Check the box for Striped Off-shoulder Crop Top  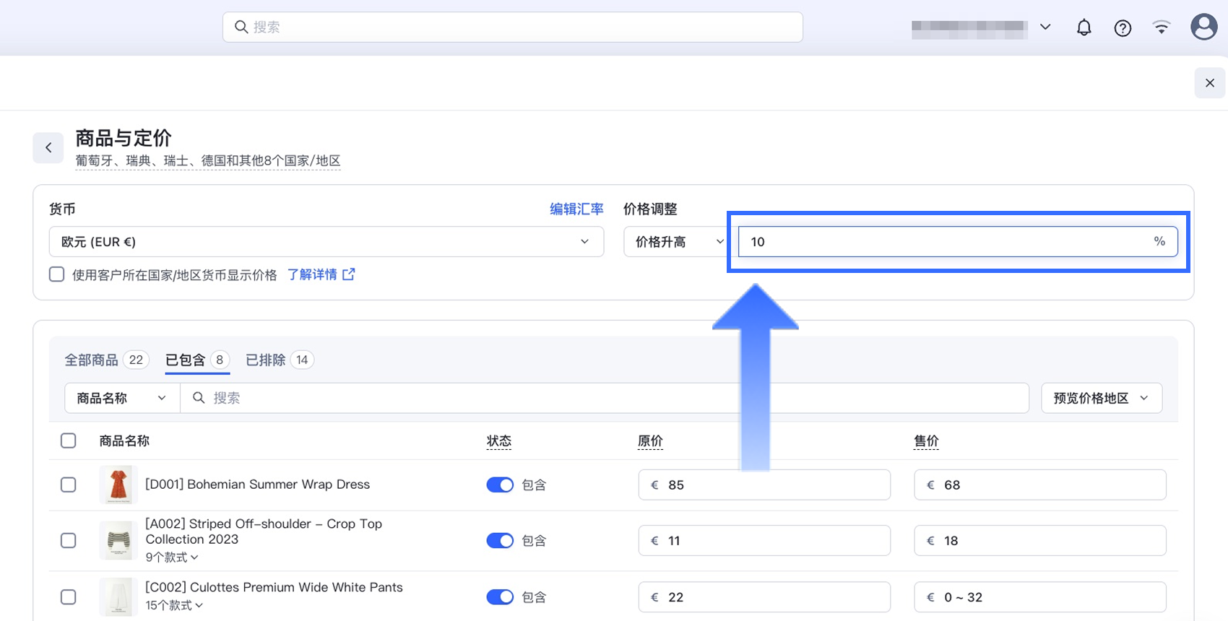(x=69, y=540)
